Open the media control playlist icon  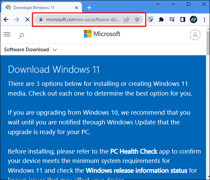click(172, 19)
